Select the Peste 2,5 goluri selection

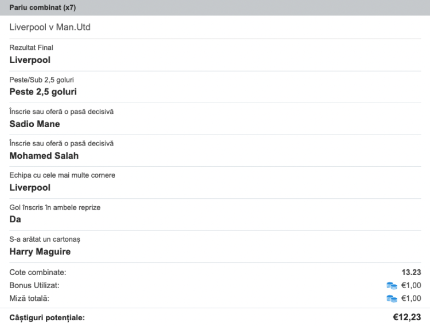(x=43, y=92)
